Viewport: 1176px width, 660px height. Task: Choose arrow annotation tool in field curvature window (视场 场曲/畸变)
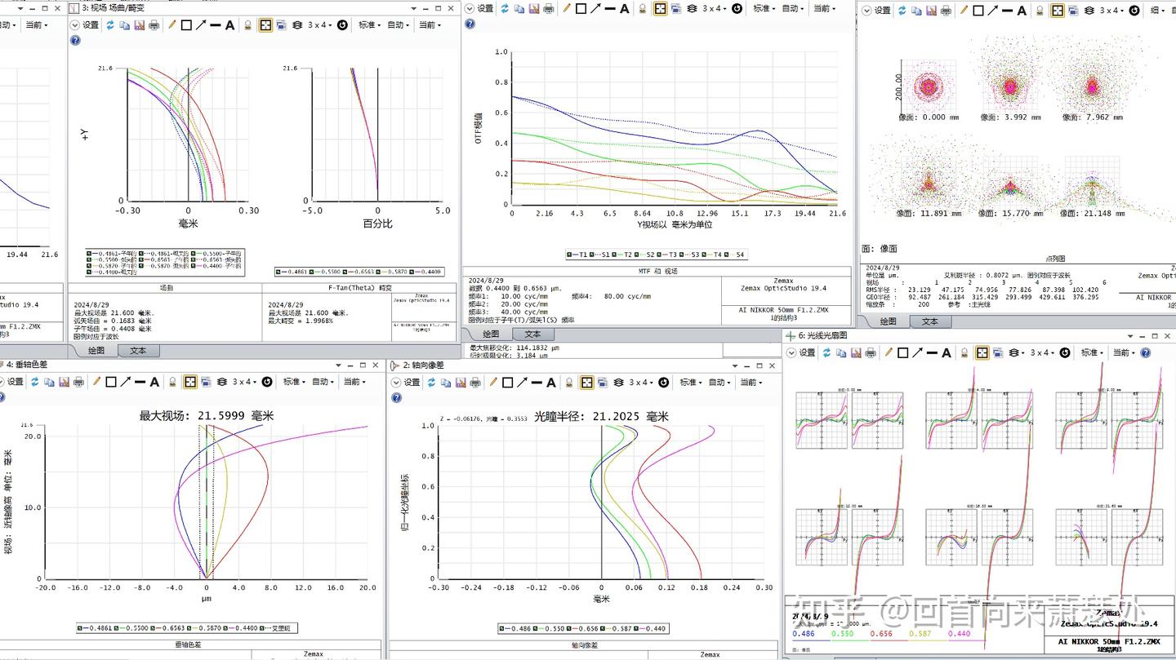pyautogui.click(x=201, y=25)
